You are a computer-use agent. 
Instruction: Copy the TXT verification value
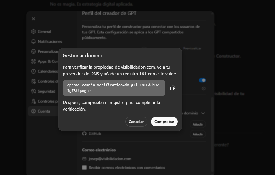[x=172, y=88]
